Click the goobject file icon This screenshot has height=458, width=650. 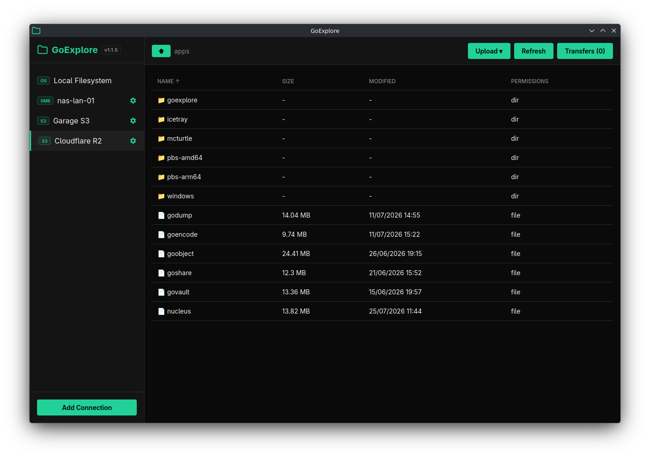[x=161, y=254]
